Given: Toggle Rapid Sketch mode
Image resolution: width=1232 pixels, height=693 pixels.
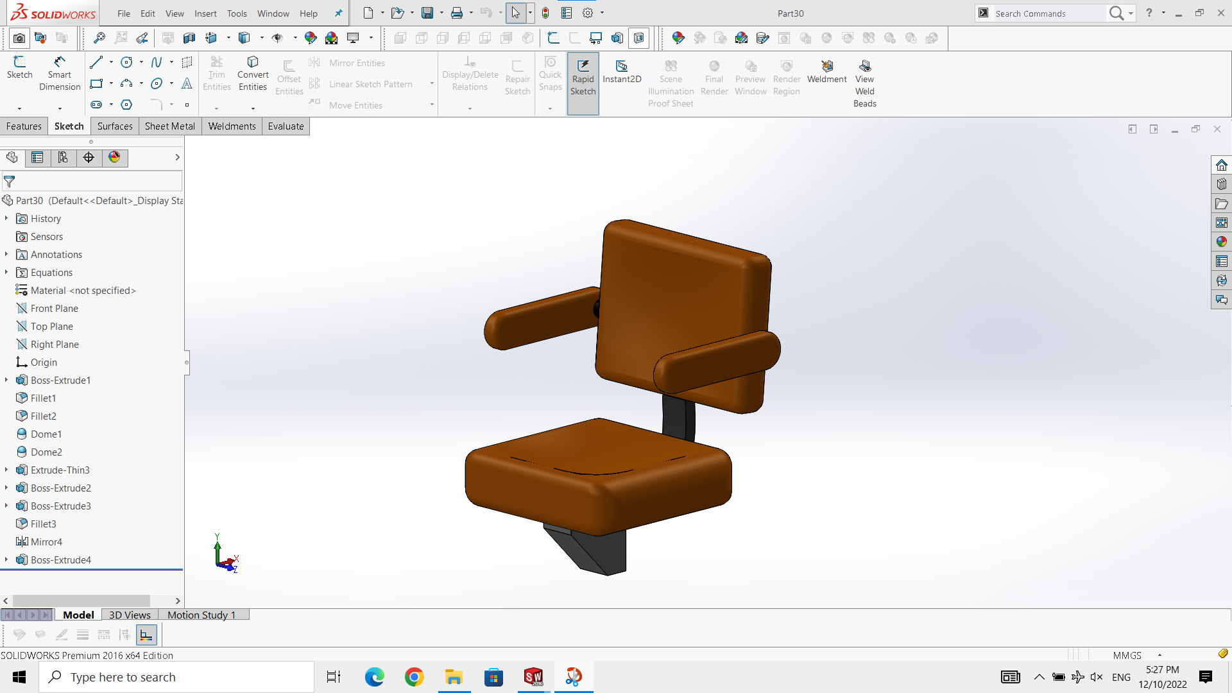Looking at the screenshot, I should click(x=583, y=83).
